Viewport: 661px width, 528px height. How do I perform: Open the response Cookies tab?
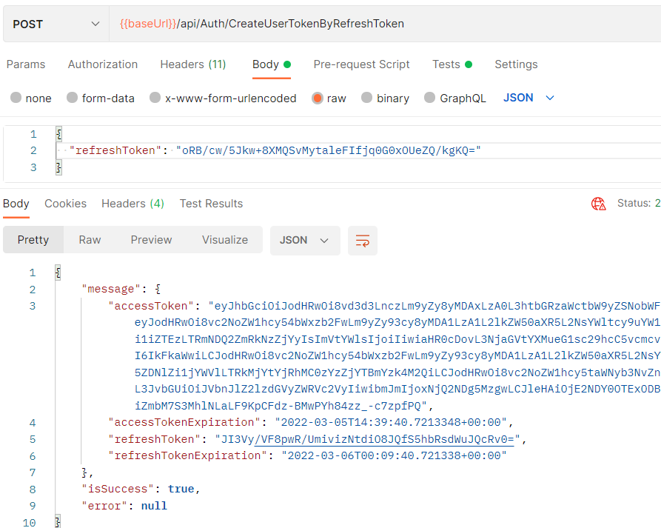pos(65,204)
